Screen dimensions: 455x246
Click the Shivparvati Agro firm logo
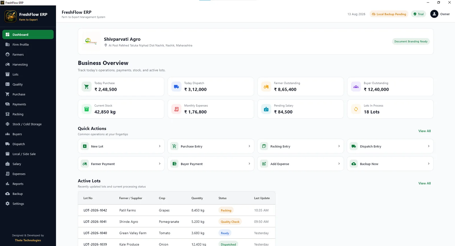[x=91, y=41]
